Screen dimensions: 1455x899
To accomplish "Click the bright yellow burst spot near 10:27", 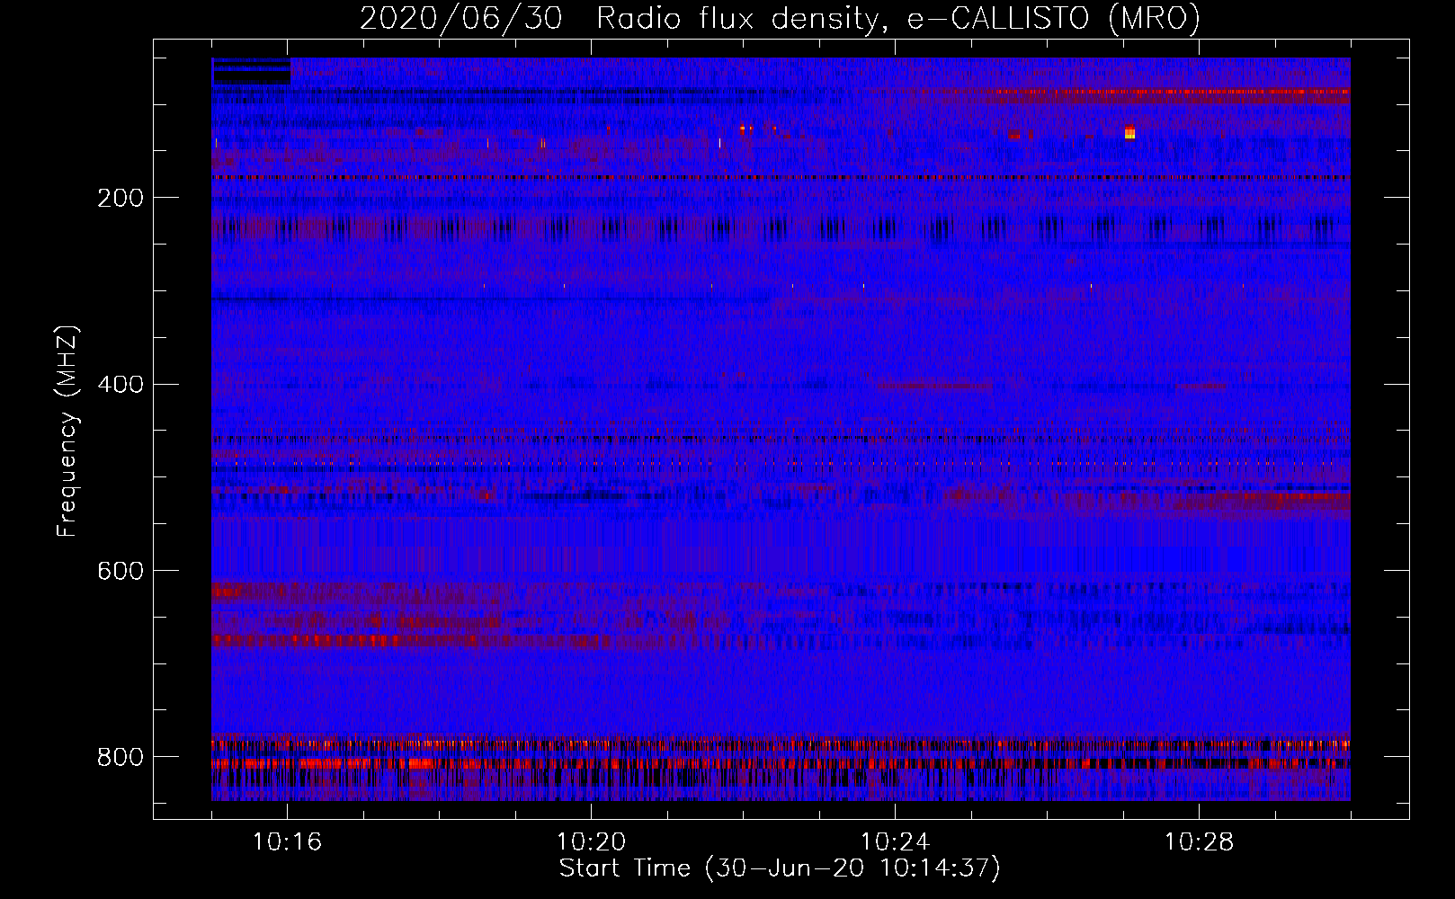I will pos(1130,133).
